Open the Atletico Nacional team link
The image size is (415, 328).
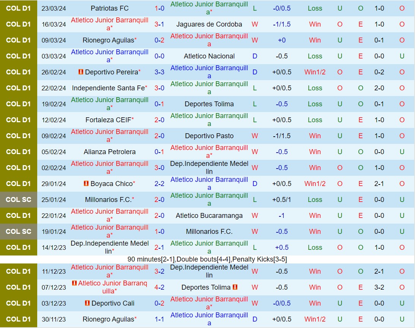pyautogui.click(x=209, y=56)
